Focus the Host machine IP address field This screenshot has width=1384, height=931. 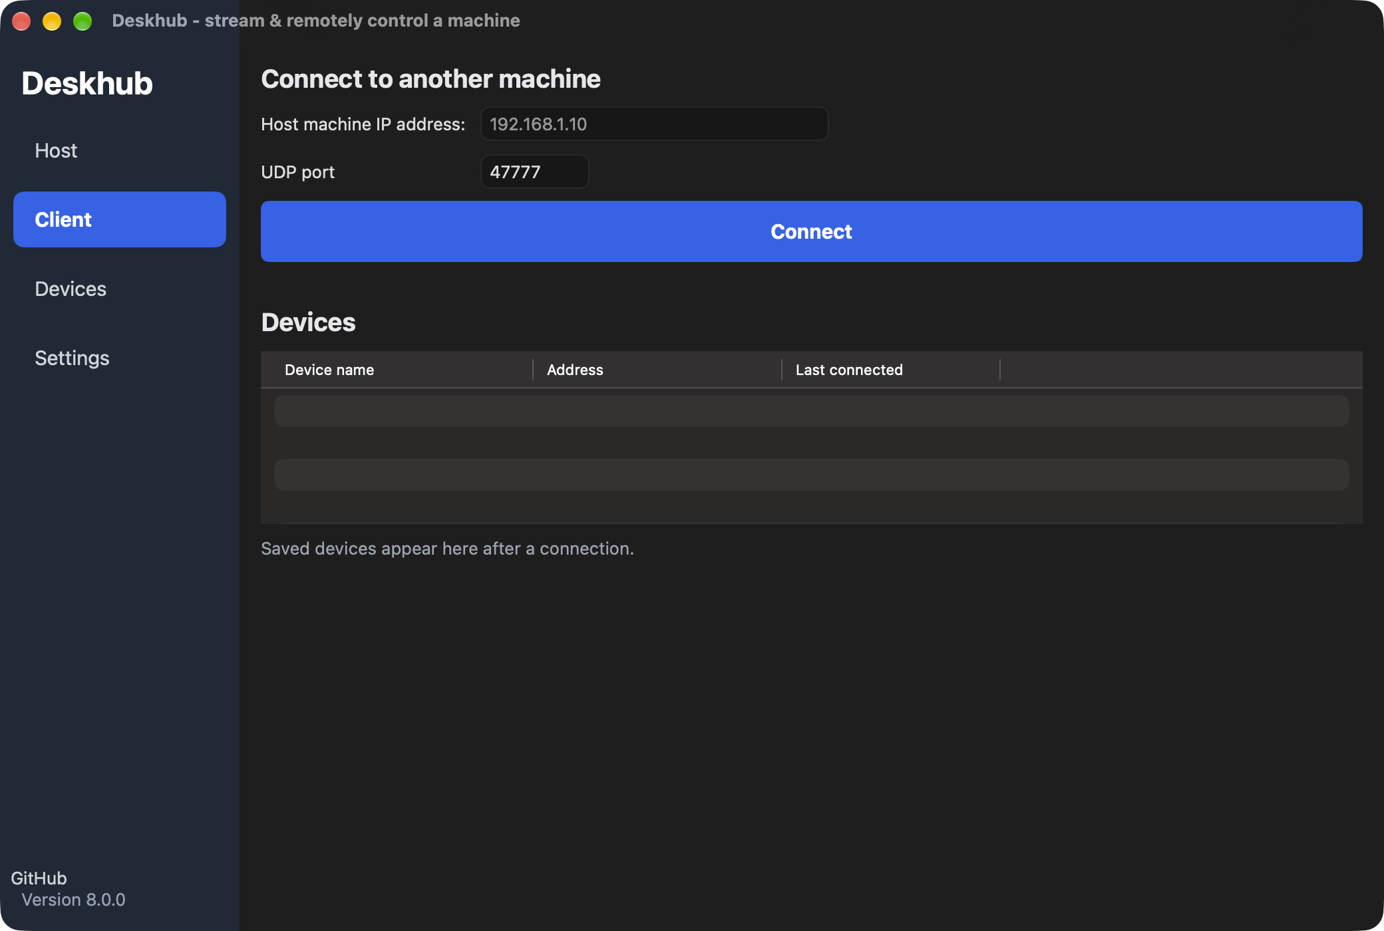pyautogui.click(x=654, y=124)
